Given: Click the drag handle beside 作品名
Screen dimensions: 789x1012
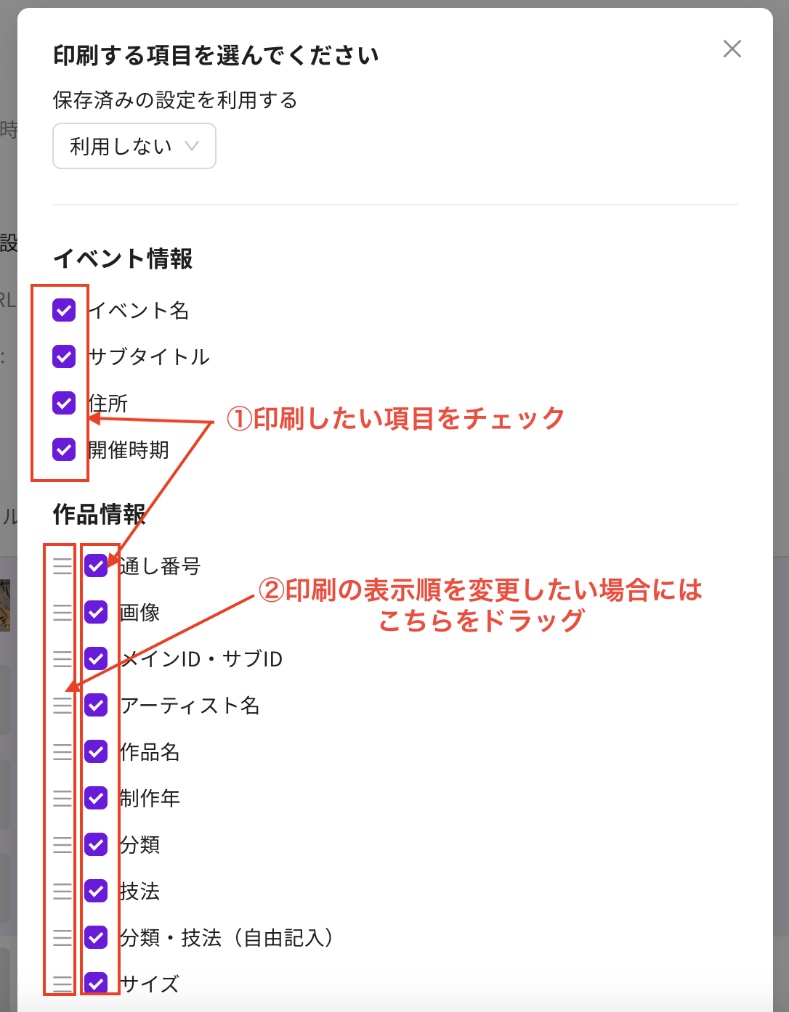Looking at the screenshot, I should point(62,752).
